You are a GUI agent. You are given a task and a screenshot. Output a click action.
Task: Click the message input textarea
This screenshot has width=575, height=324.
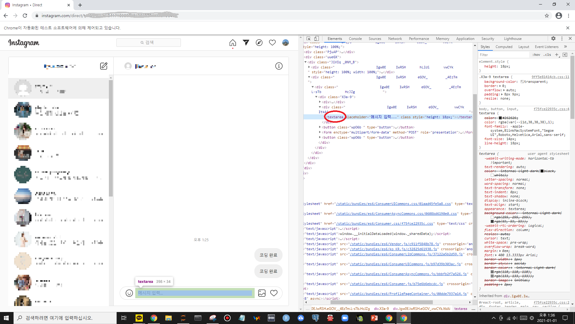point(195,293)
